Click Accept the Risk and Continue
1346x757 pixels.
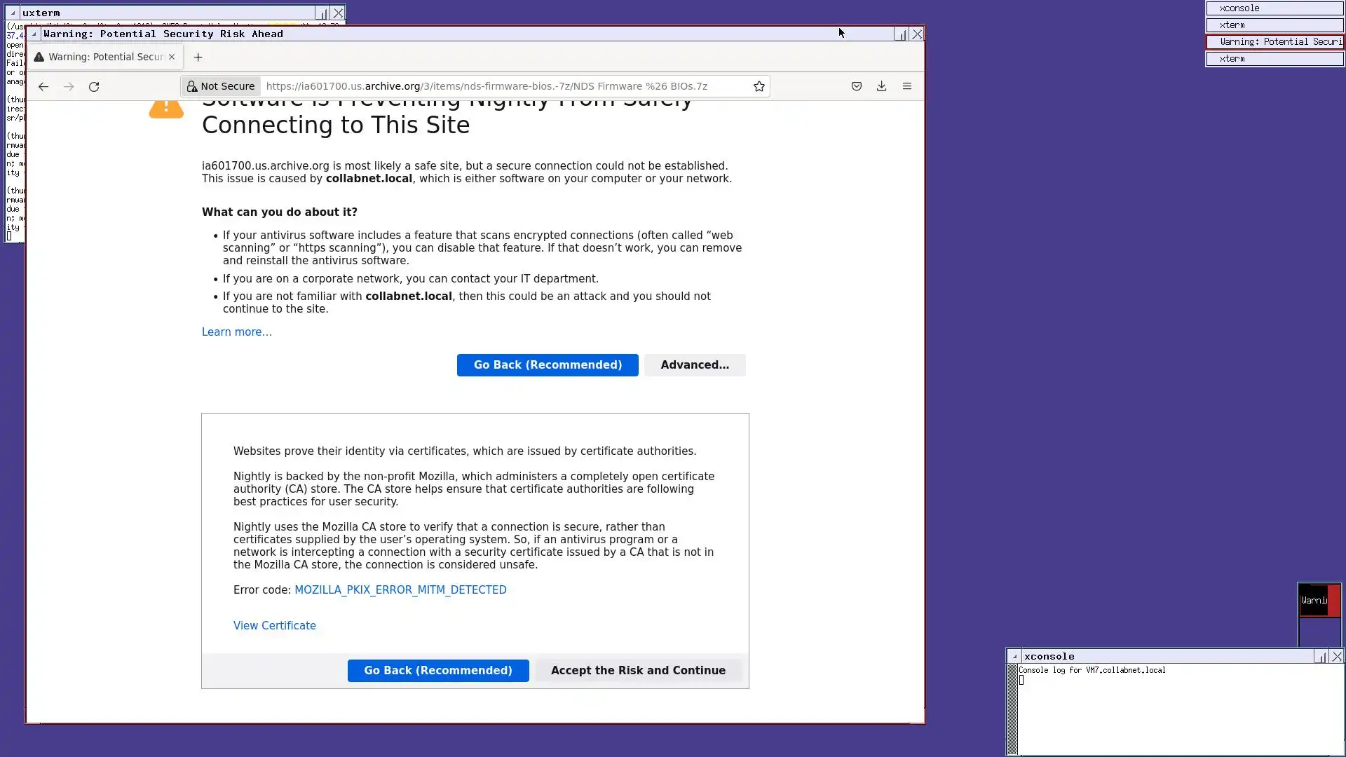coord(638,671)
